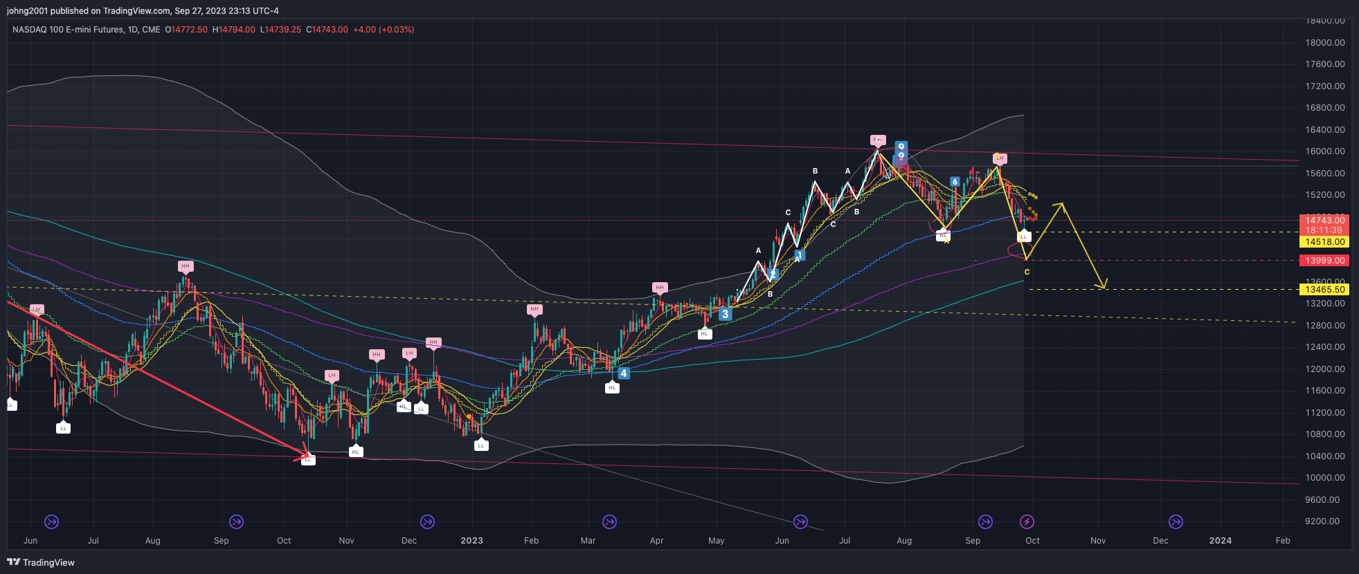Click the Mar label on the time axis
This screenshot has width=1359, height=574.
(588, 541)
